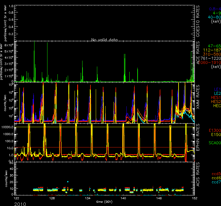The height and width of the screenshot is (206, 221).
Task: Click the 'time (DOY)' axis label
Action: 104,202
